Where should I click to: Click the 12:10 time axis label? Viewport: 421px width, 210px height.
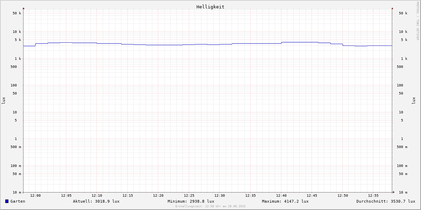tap(97, 196)
